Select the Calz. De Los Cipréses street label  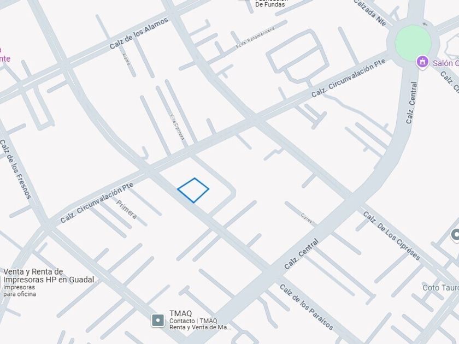[392, 236]
